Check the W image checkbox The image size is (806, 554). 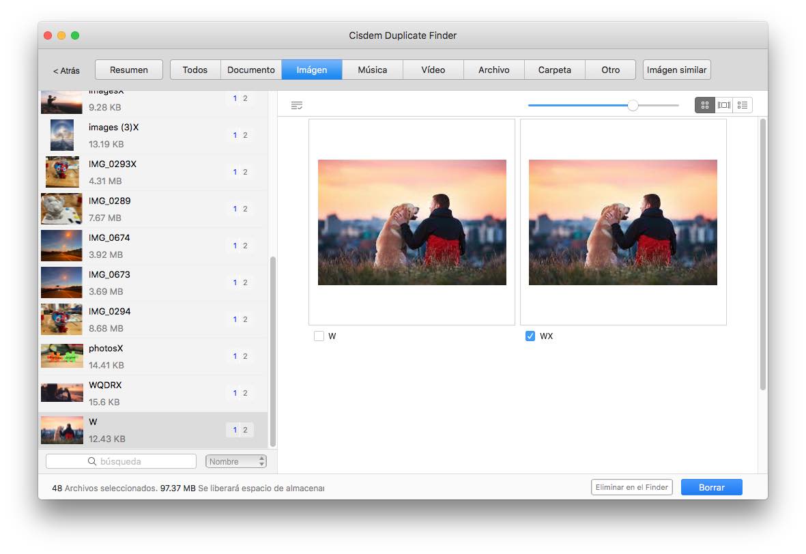[x=318, y=336]
